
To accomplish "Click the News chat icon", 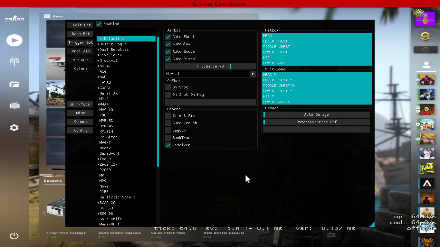I will coord(47,16).
